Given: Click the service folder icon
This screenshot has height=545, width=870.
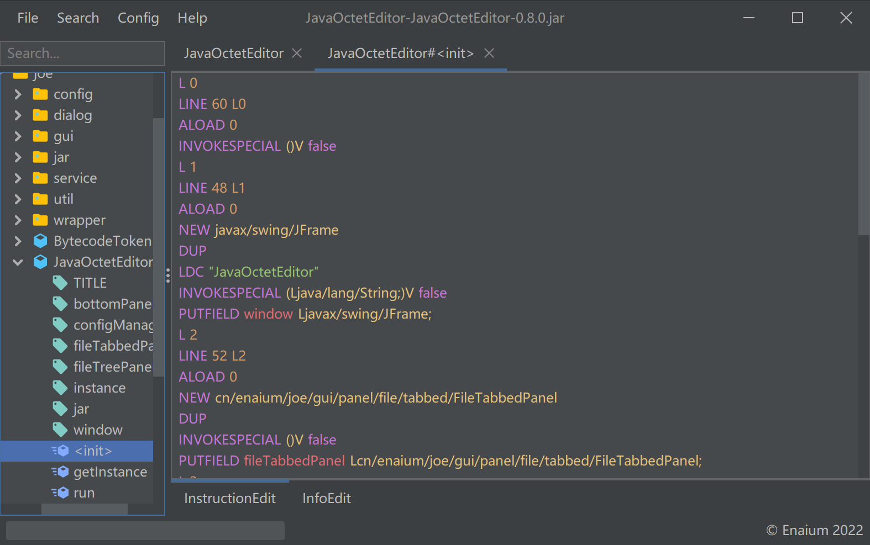Looking at the screenshot, I should coord(40,178).
